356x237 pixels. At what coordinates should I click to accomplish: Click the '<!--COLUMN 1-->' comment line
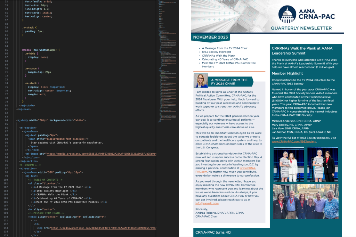(30, 165)
